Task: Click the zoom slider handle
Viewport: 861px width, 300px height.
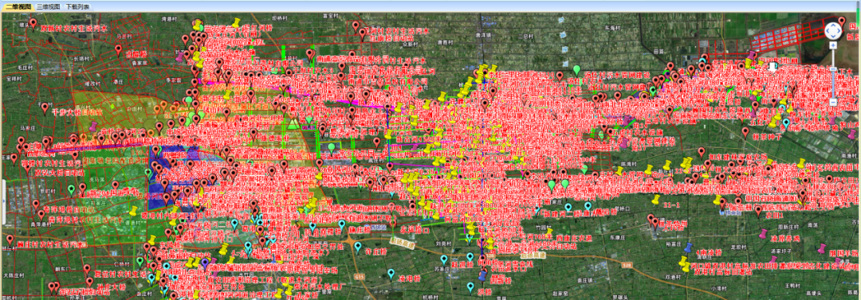Action: point(833,69)
